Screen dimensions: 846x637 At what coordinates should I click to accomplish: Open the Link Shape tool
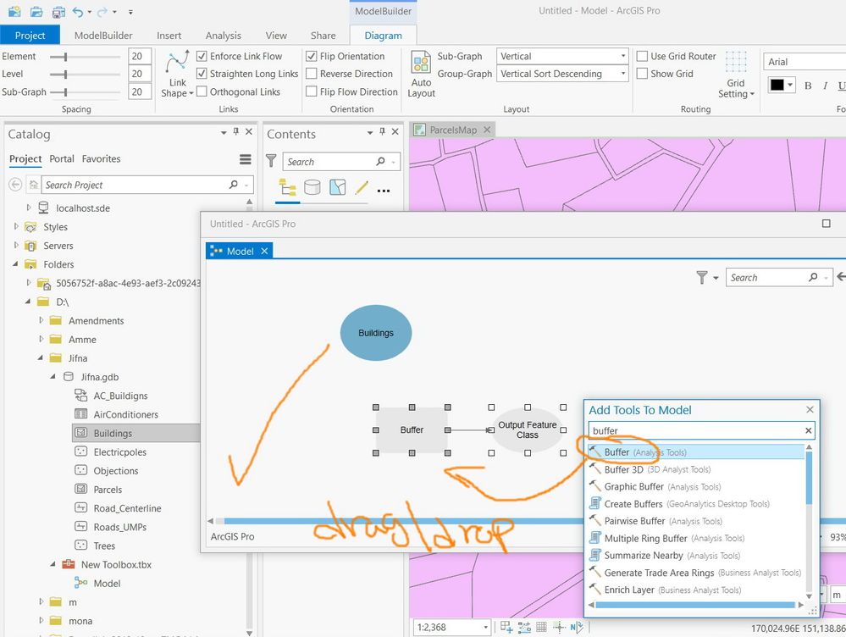pos(177,75)
